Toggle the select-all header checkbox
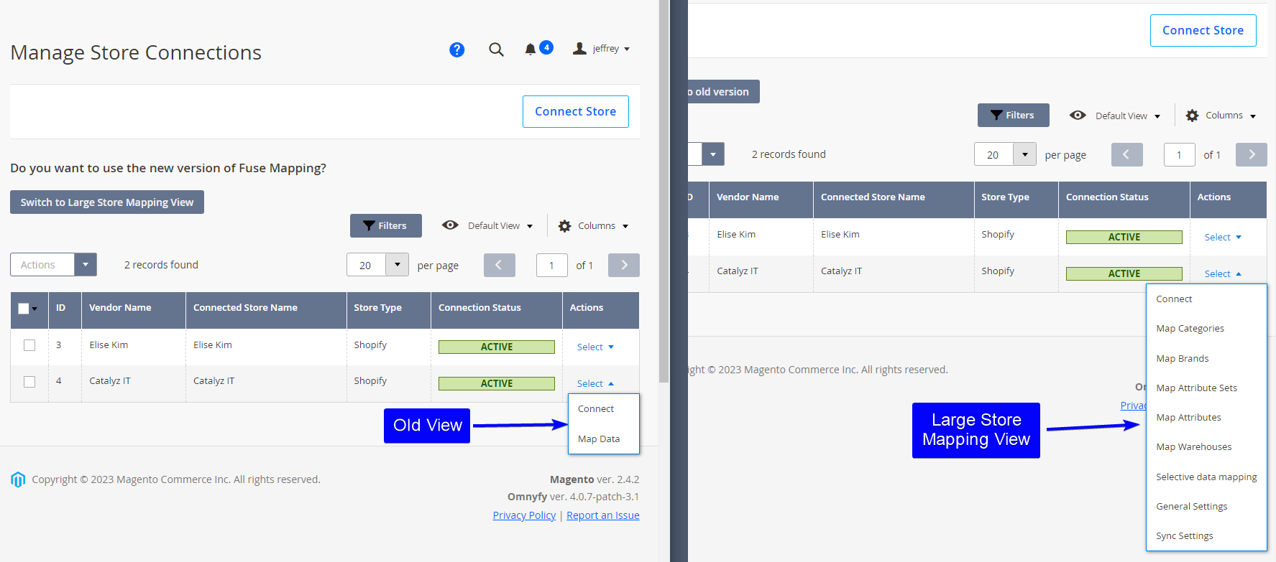Image resolution: width=1276 pixels, height=562 pixels. [24, 309]
